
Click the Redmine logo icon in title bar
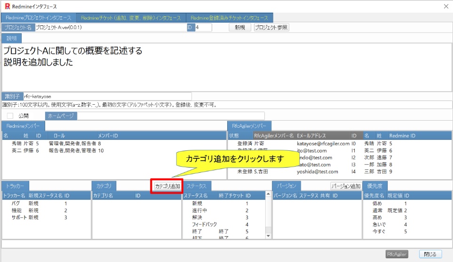point(7,7)
